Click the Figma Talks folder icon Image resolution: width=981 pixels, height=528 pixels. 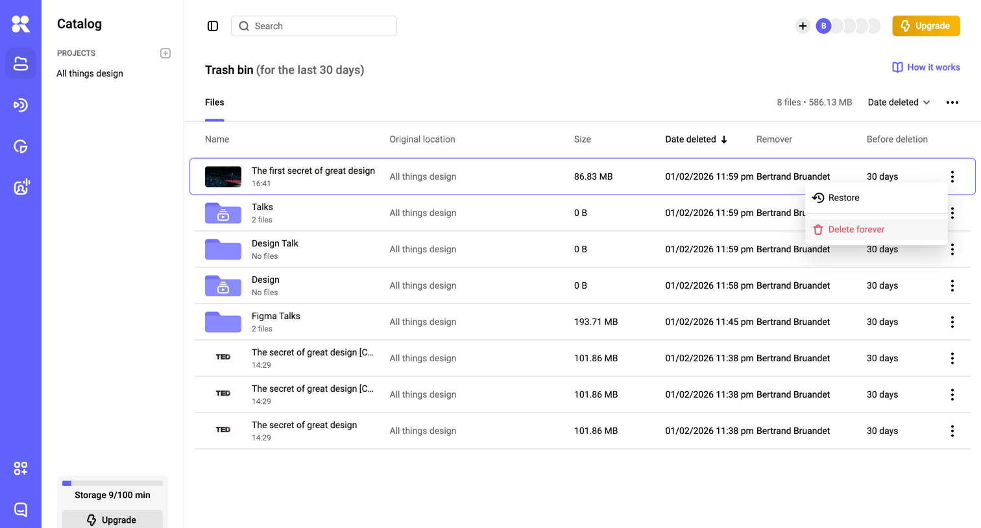(223, 322)
